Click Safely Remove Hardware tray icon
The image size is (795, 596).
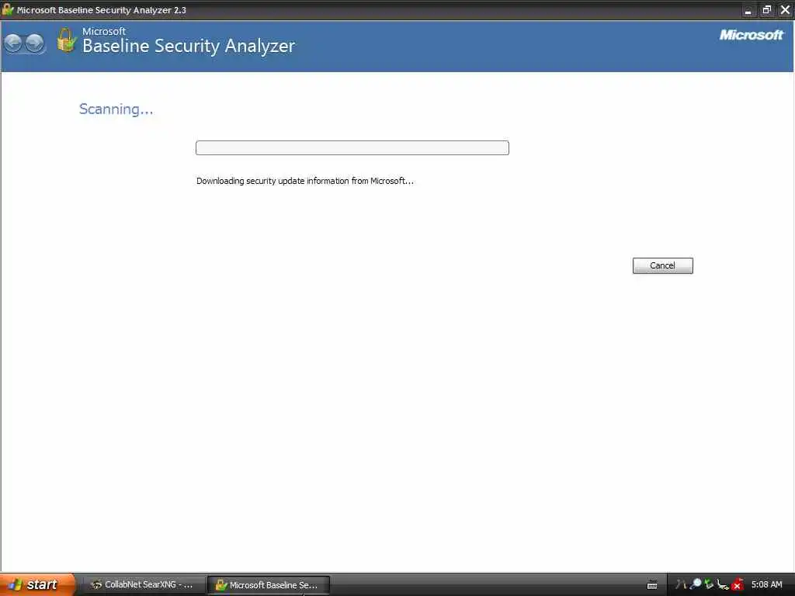[723, 584]
